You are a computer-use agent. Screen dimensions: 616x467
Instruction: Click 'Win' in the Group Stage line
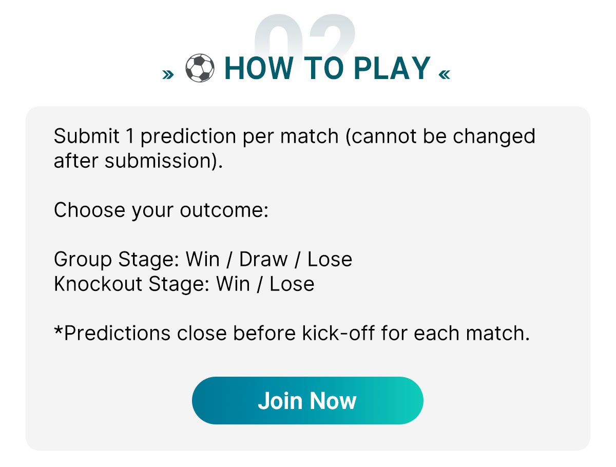(202, 259)
